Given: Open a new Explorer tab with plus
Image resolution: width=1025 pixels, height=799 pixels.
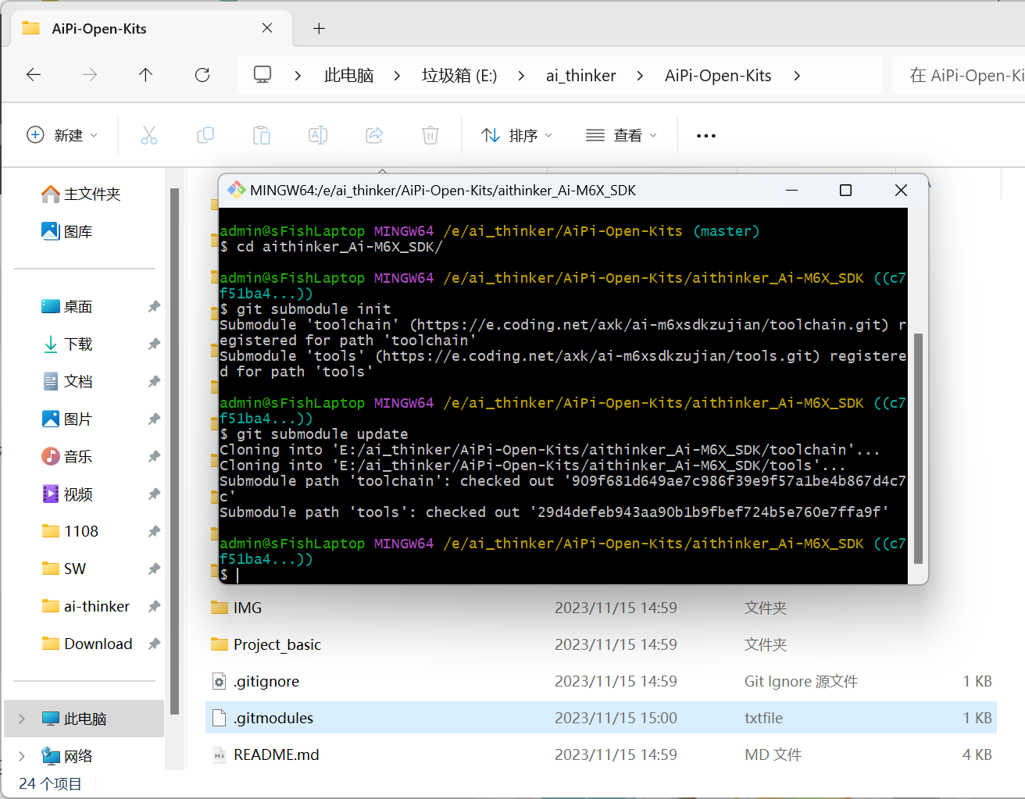Looking at the screenshot, I should (319, 28).
